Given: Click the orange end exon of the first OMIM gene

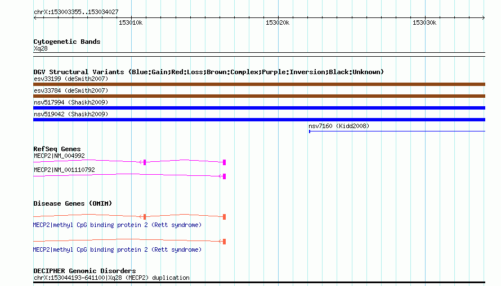Looking at the screenshot, I should [x=224, y=217].
